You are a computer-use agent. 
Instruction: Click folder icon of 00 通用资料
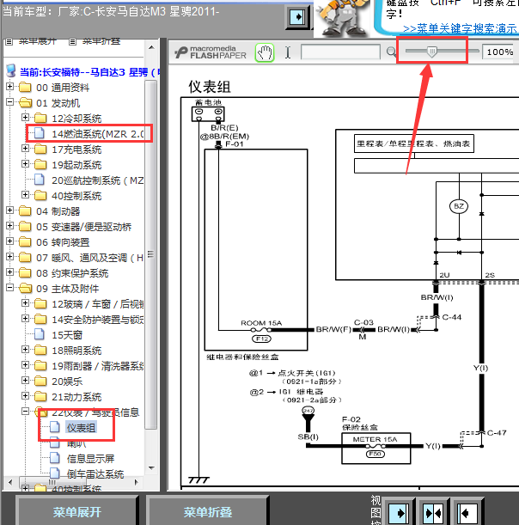tap(25, 88)
